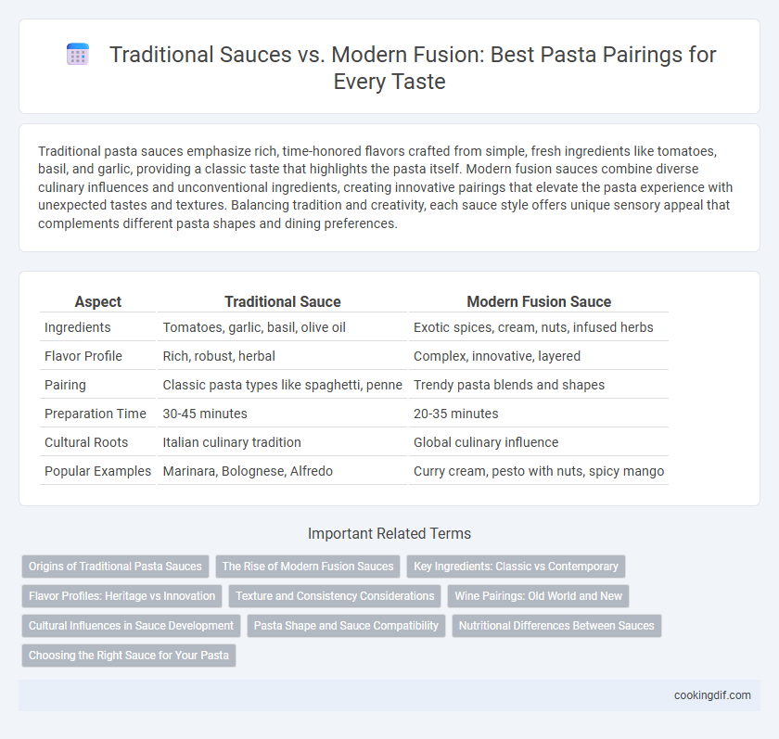
Task: Click Pasta Shape and Sauce Compatibility tag
Action: (x=346, y=626)
